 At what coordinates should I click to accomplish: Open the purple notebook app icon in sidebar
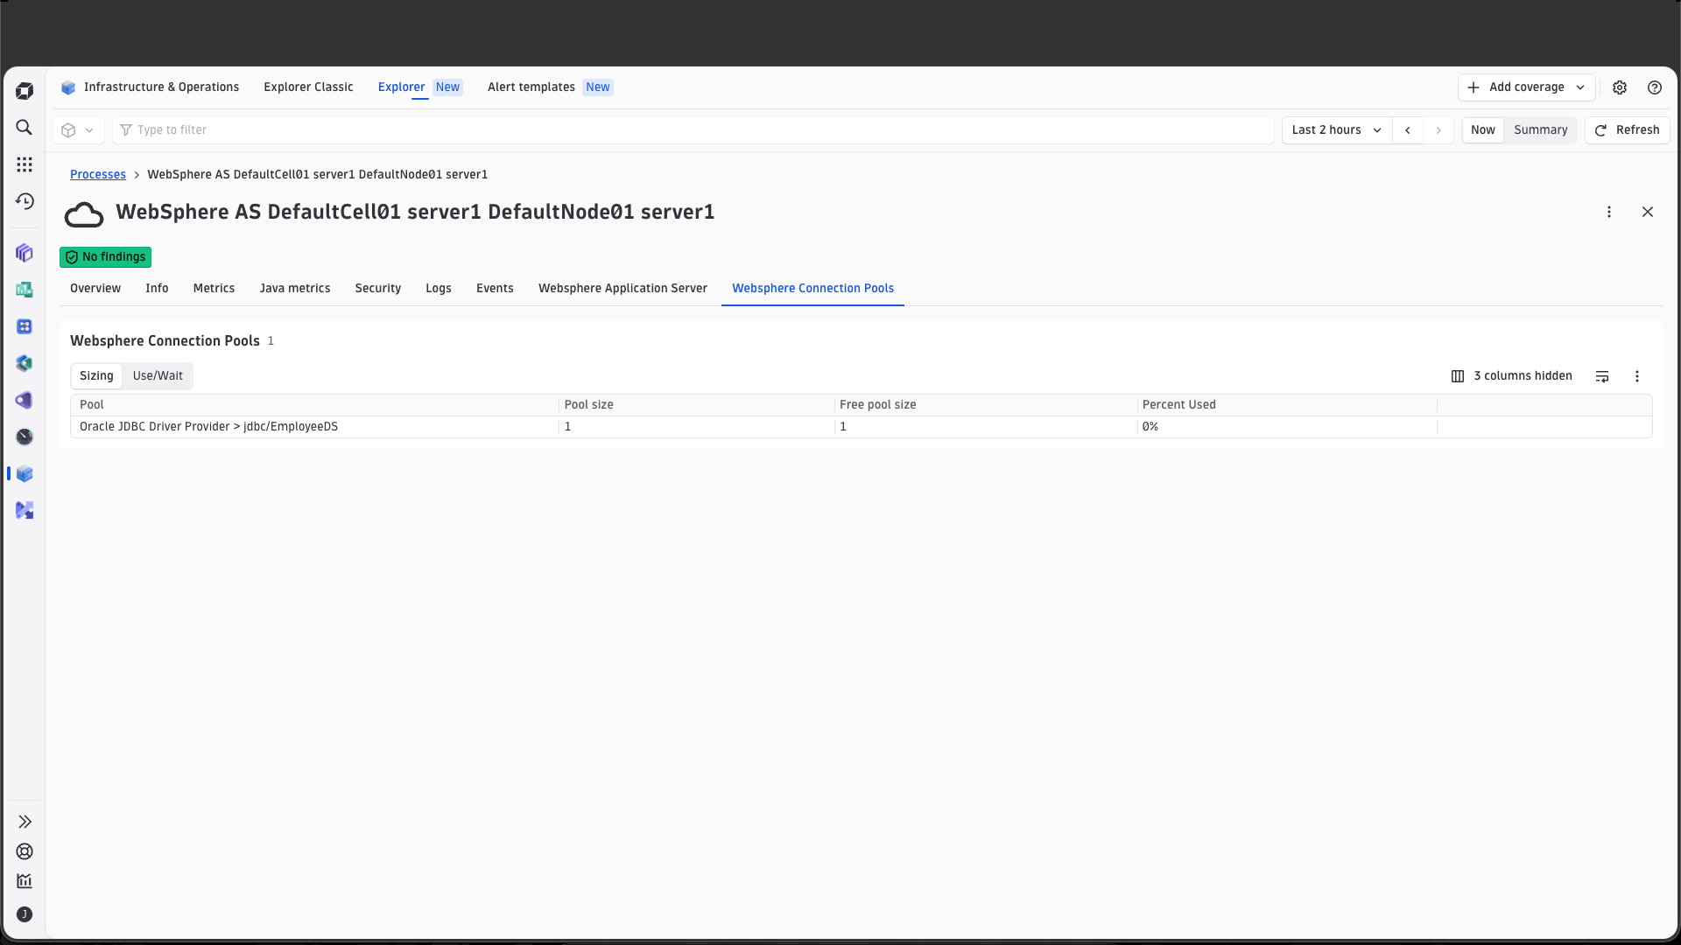(x=25, y=400)
